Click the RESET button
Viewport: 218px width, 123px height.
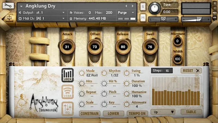(191, 71)
